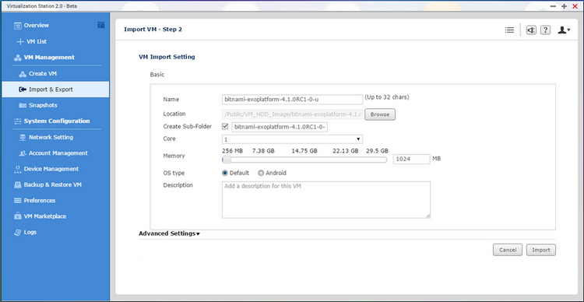Click the Overview sidebar icon
Image resolution: width=584 pixels, height=302 pixels.
point(17,26)
